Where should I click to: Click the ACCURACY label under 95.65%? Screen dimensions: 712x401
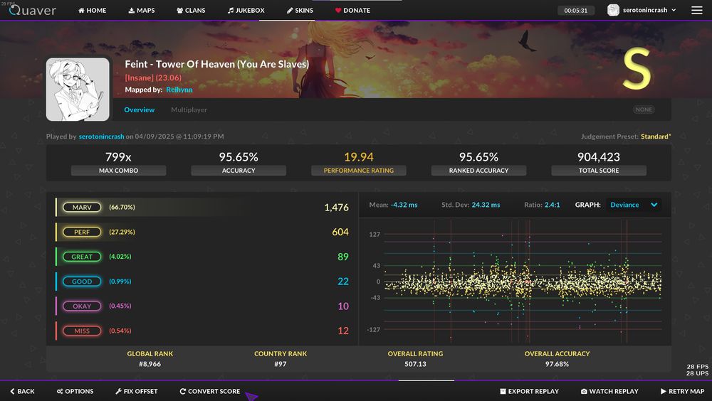[239, 171]
